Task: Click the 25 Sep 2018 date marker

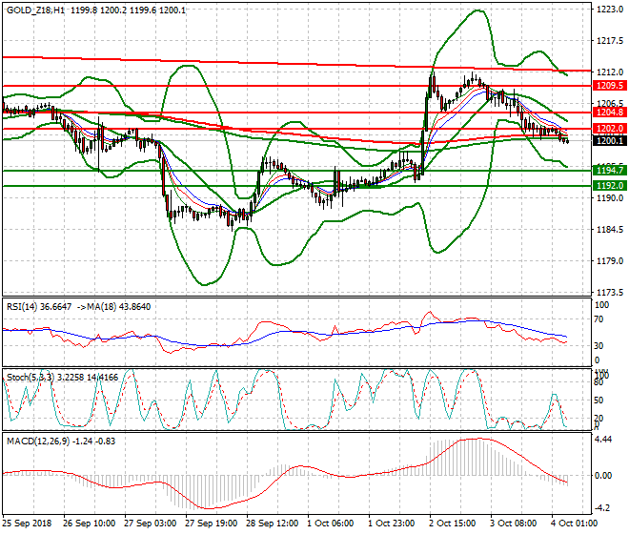Action: click(26, 524)
